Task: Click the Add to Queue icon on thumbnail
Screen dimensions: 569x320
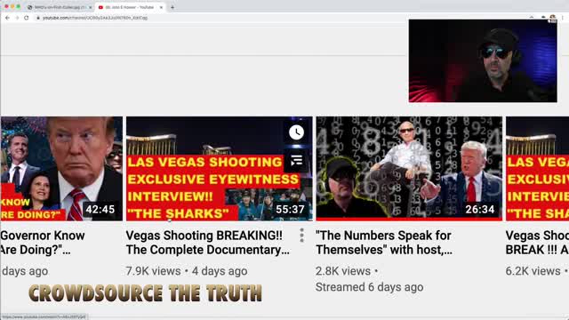Action: pos(296,160)
